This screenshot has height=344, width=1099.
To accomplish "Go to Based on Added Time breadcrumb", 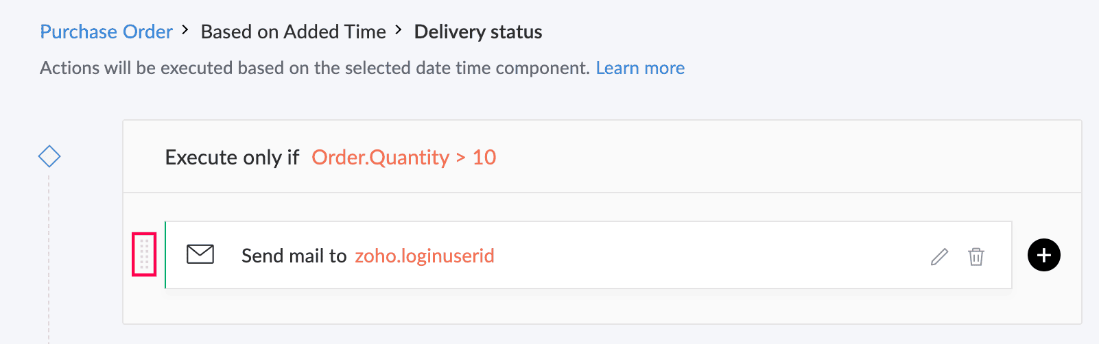I will (x=293, y=32).
